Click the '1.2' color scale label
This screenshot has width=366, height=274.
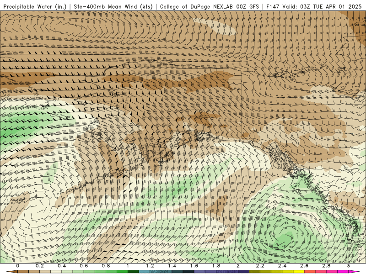(x=150, y=266)
